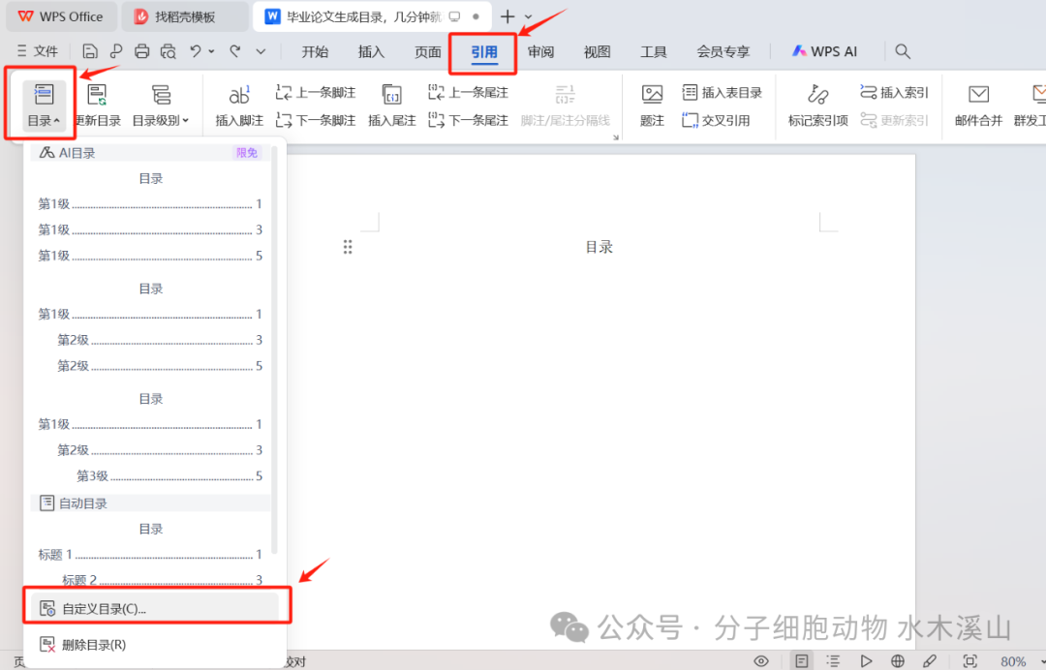Select the 自动目录 section header

150,503
